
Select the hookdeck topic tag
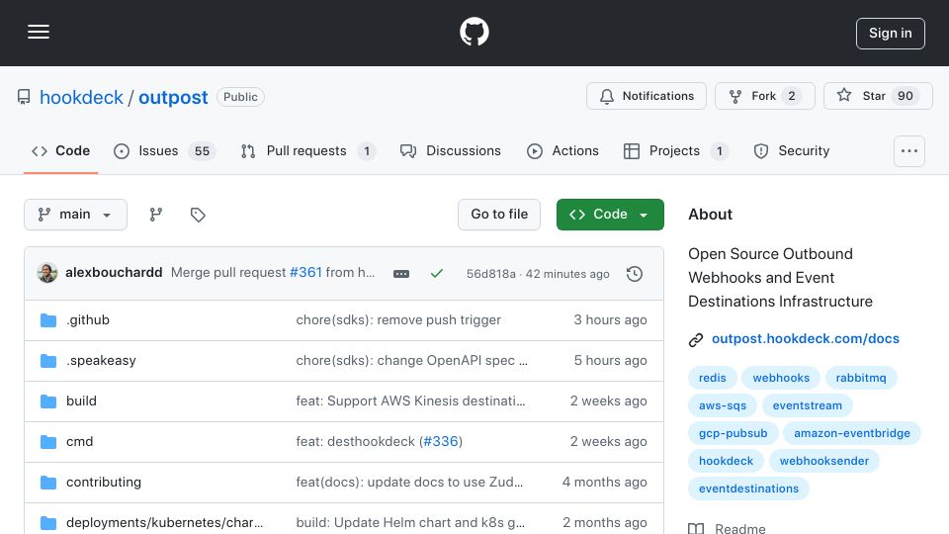[x=726, y=462]
